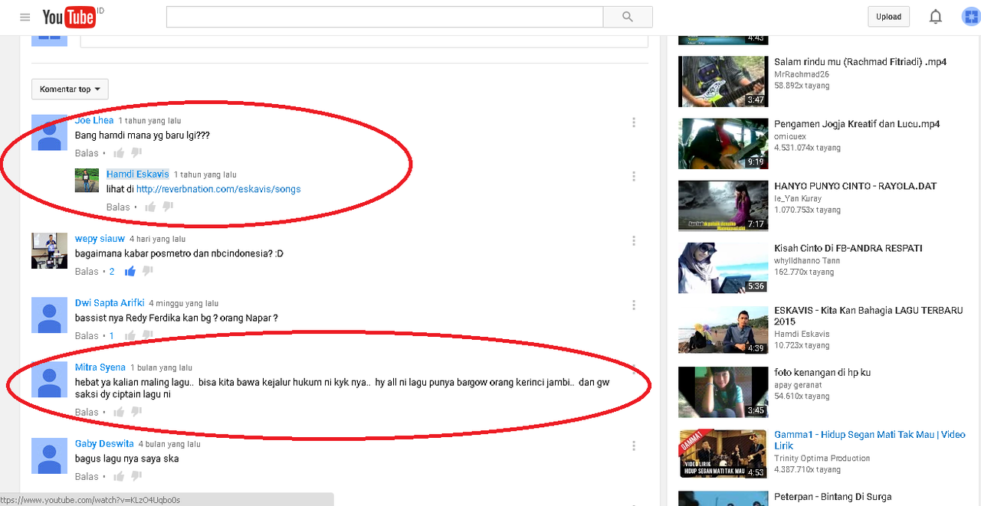
Task: Like Mitra Syena's comment
Action: point(119,412)
